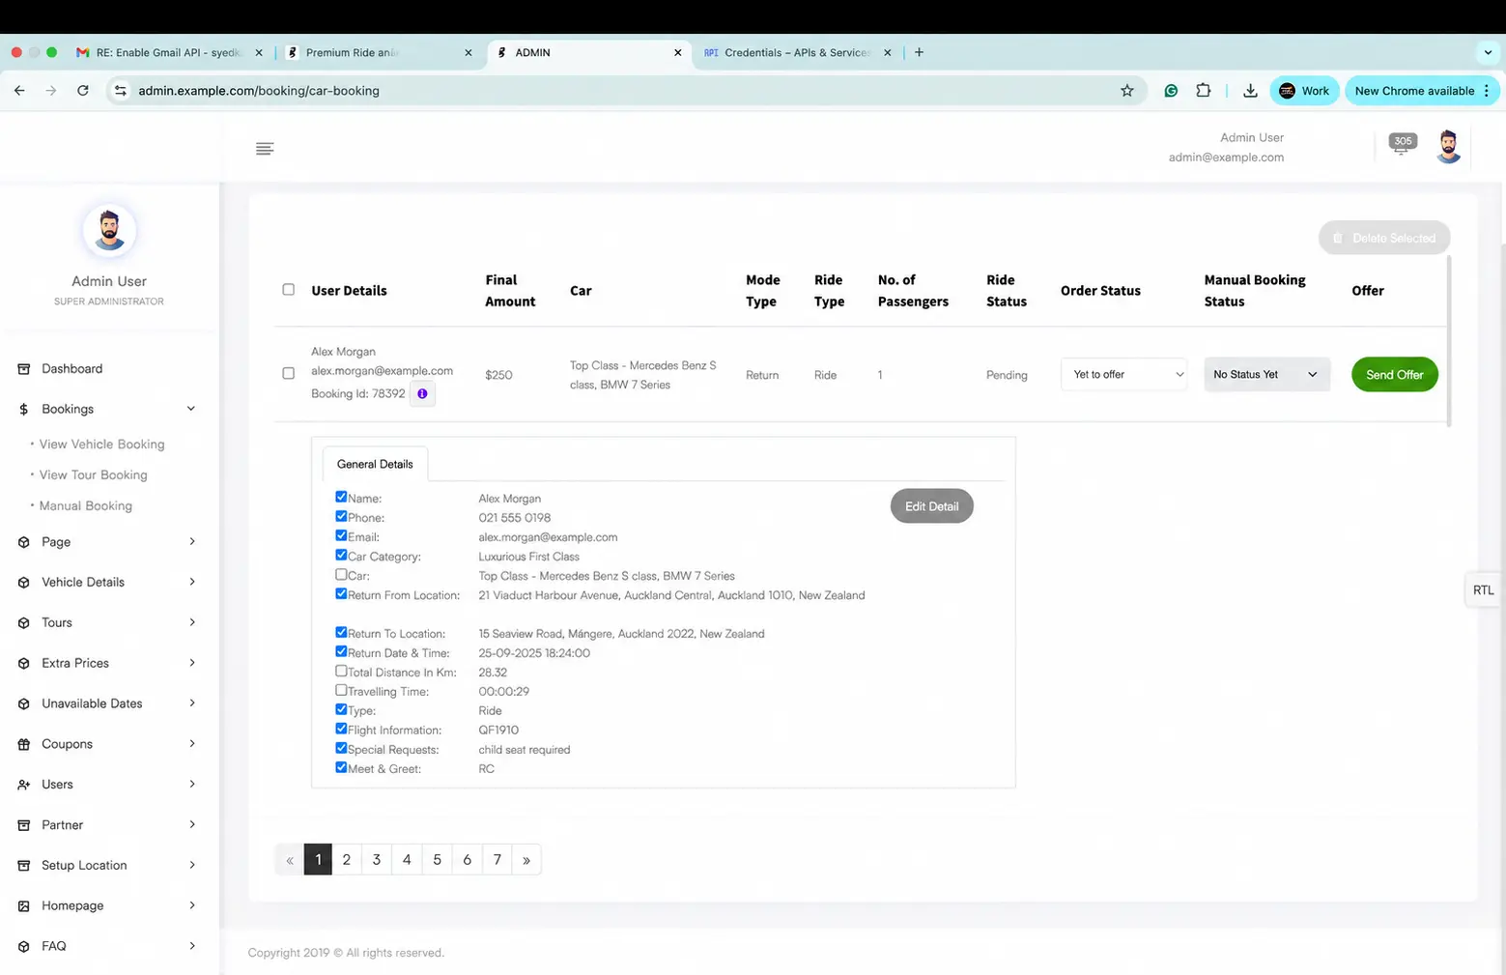Go to next page with » pagination arrow
Image resolution: width=1506 pixels, height=975 pixels.
pos(526,860)
